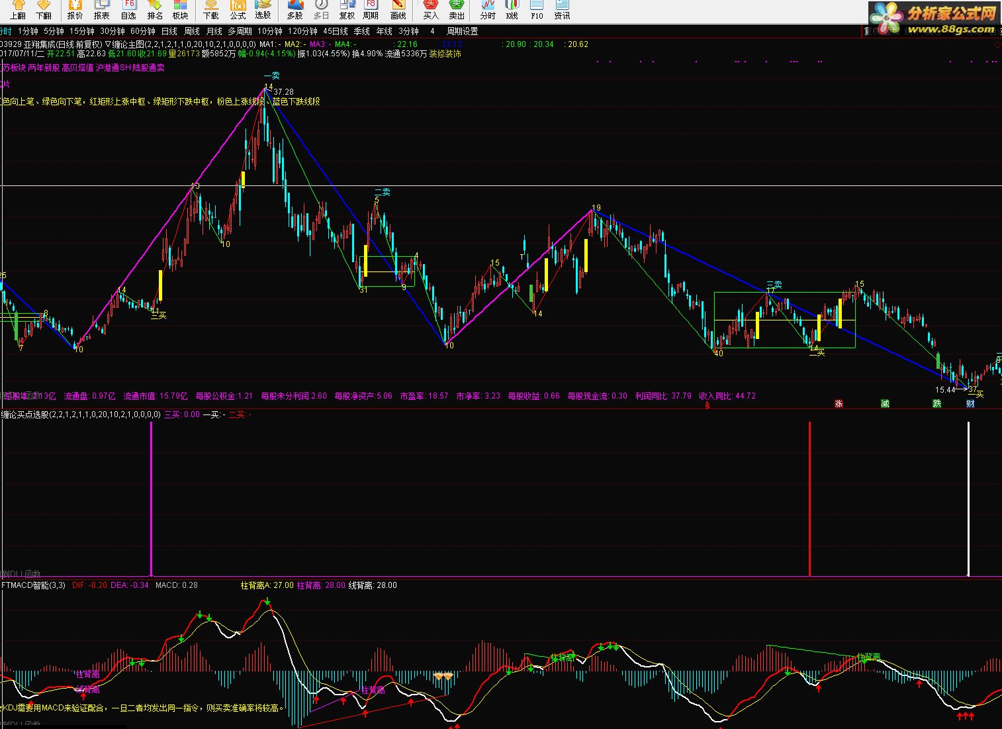Image resolution: width=1002 pixels, height=729 pixels.
Task: Click the red S marker below the chart
Action: (x=707, y=405)
